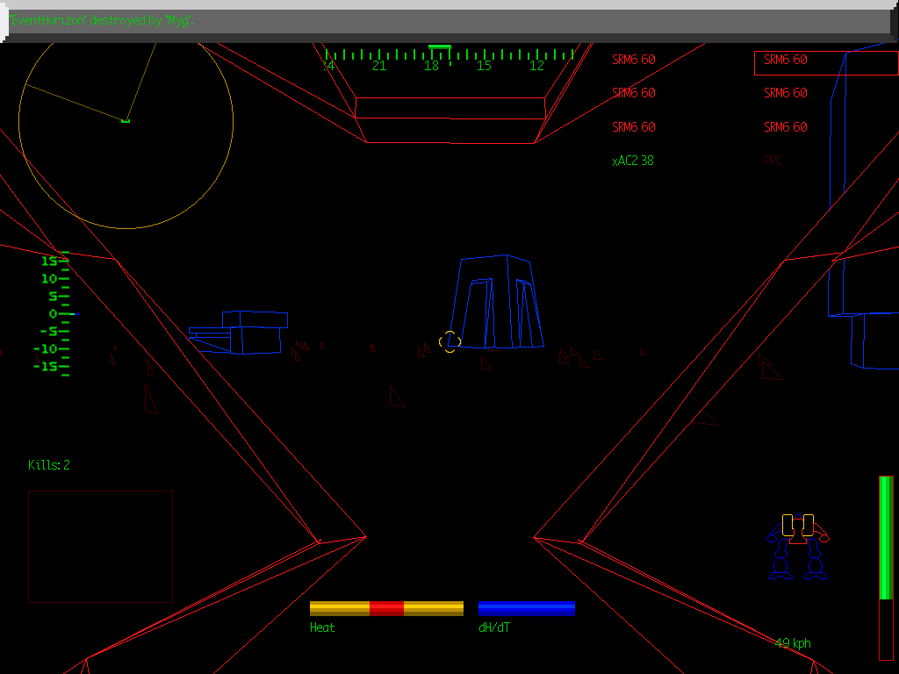Click the blue dH/dT bar
Screen dimensions: 899x674
[x=527, y=608]
